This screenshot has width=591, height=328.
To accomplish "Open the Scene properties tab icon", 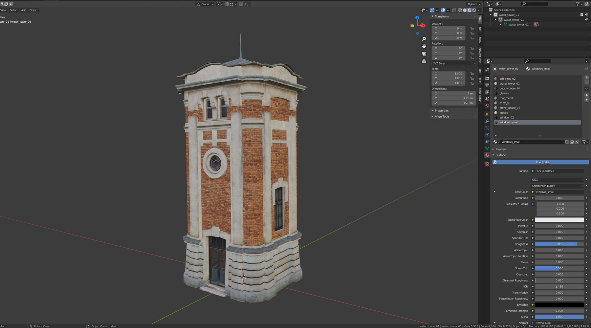I will pos(487,99).
